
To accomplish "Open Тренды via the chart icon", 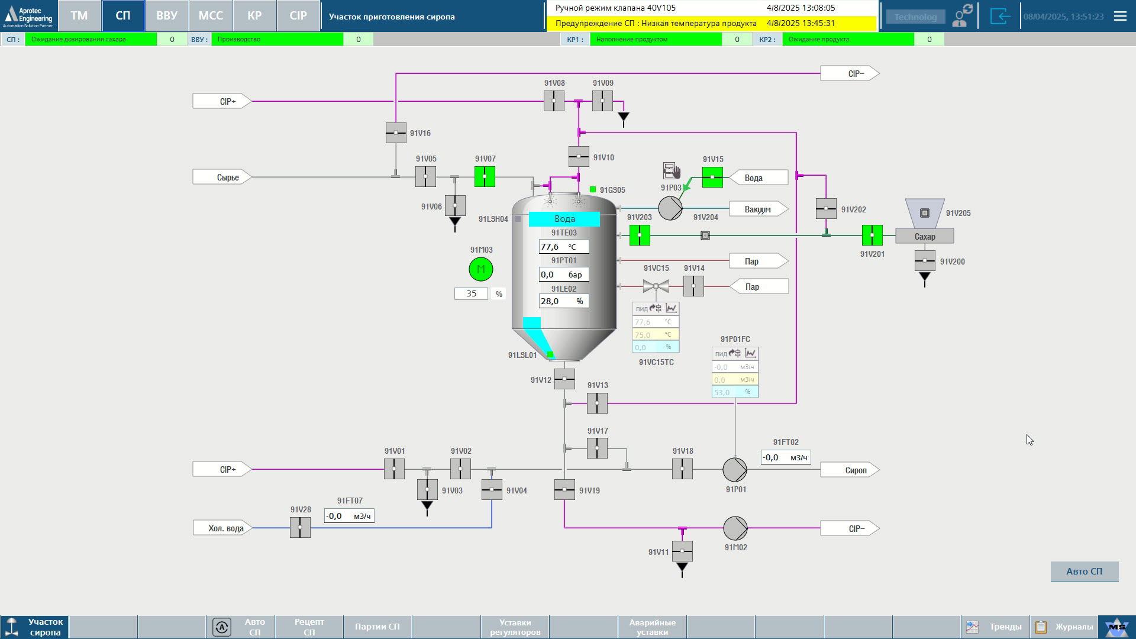I will coord(972,626).
